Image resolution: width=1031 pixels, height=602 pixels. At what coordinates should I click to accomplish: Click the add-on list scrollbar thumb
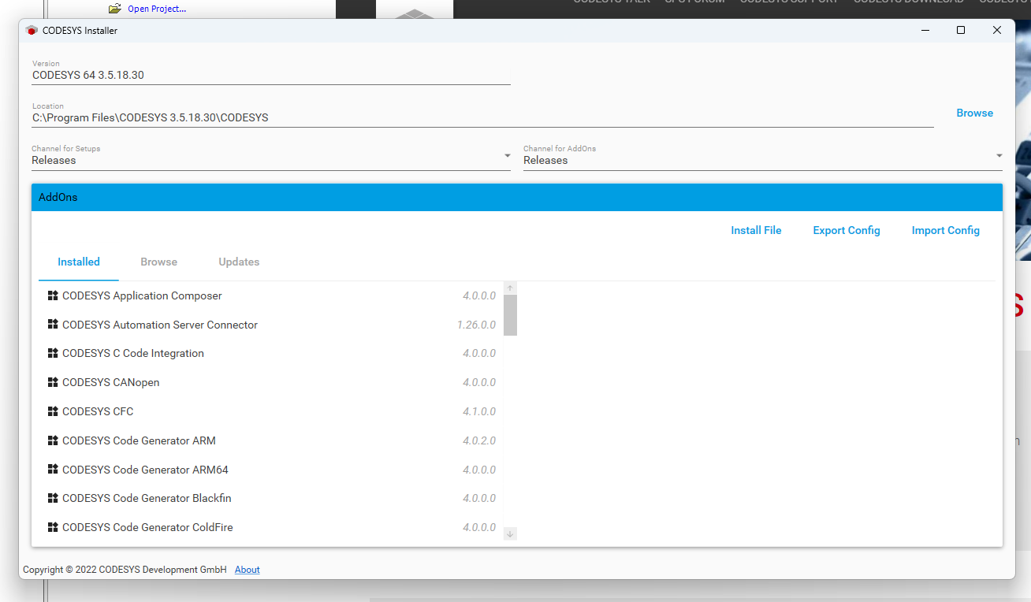click(510, 315)
